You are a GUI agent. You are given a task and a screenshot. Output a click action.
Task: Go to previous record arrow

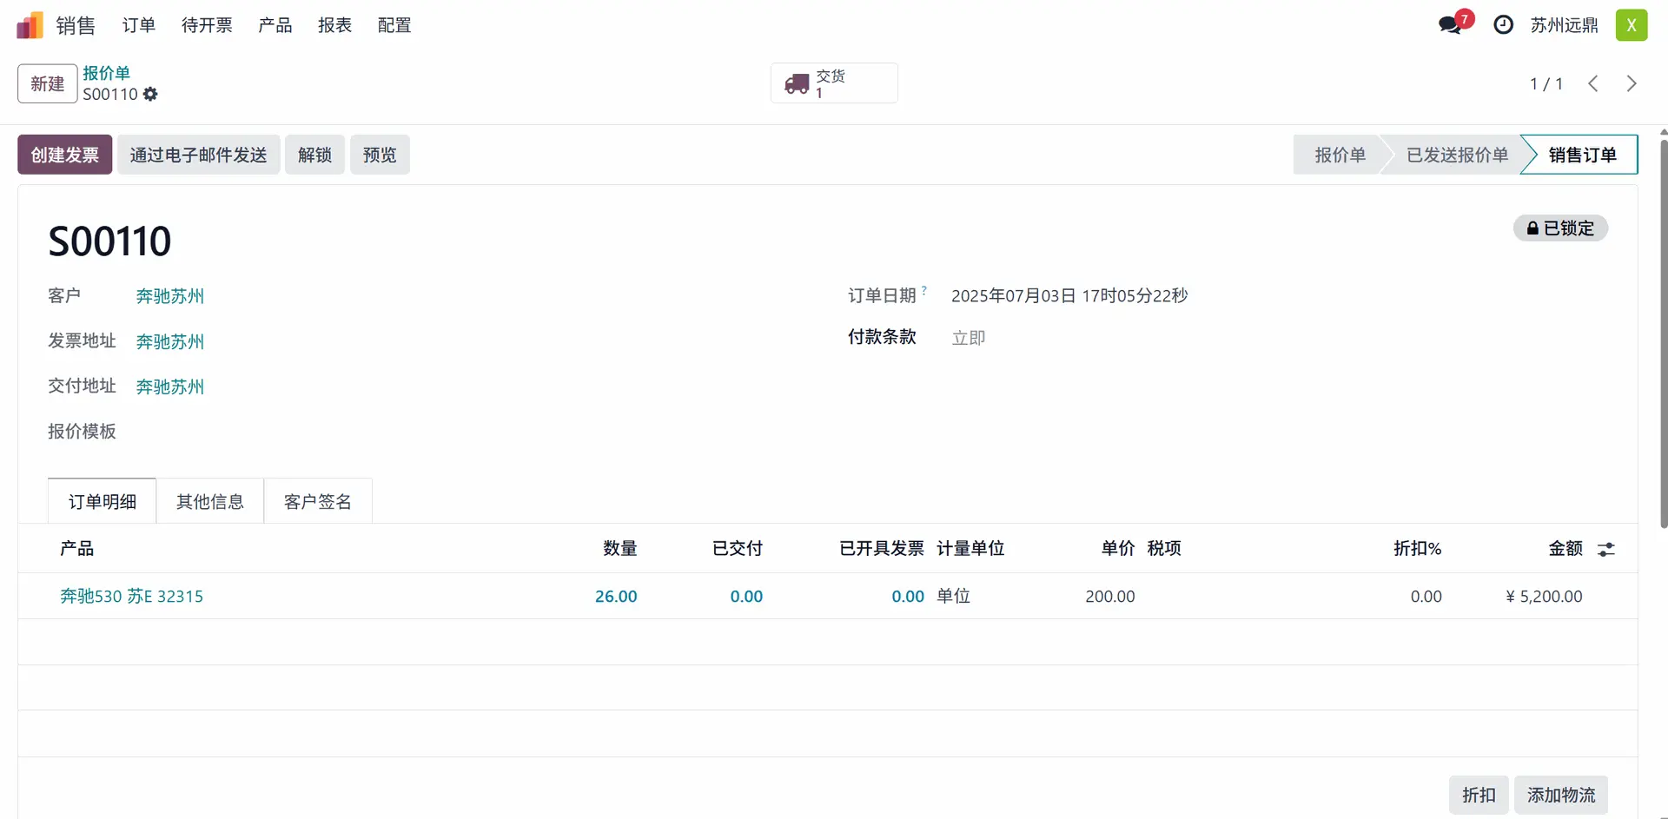(1593, 83)
